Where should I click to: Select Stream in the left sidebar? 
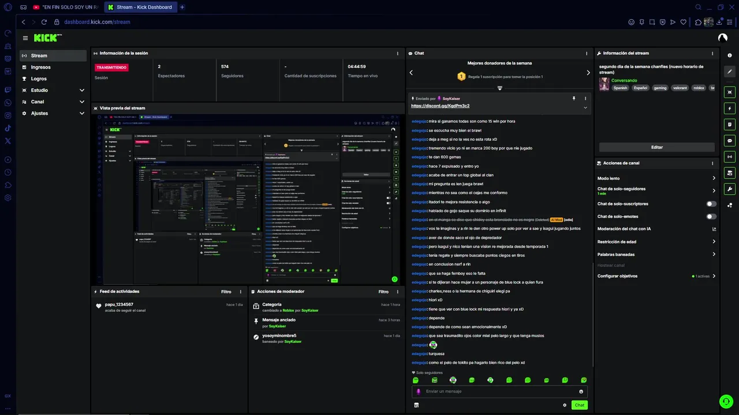[x=53, y=56]
